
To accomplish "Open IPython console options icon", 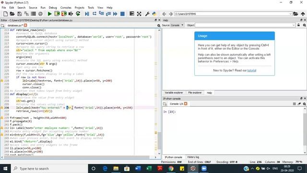I will pos(305,104).
